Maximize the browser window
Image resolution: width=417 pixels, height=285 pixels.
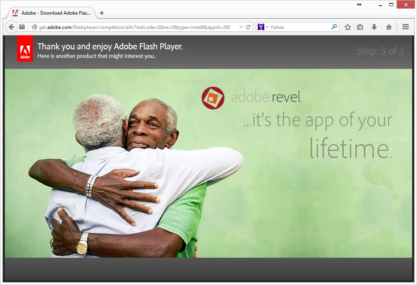(391, 5)
